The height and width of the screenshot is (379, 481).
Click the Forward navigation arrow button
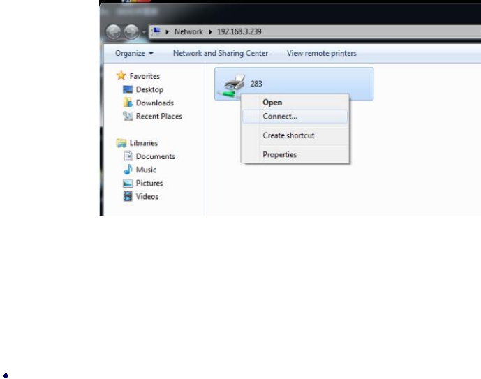tap(131, 32)
